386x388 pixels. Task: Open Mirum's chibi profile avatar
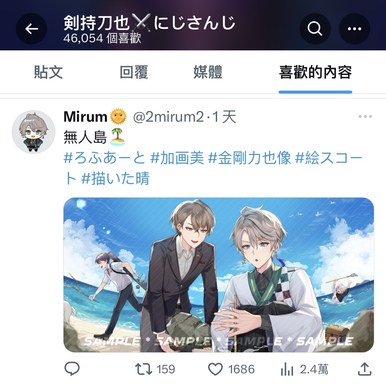pyautogui.click(x=34, y=132)
